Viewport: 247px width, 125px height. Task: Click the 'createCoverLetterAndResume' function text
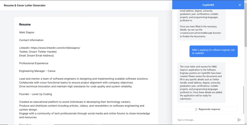(196, 33)
